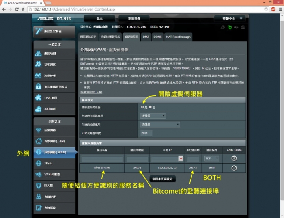Open the language 繁體中文 dropdown
This screenshot has height=218, width=284.
230,19
